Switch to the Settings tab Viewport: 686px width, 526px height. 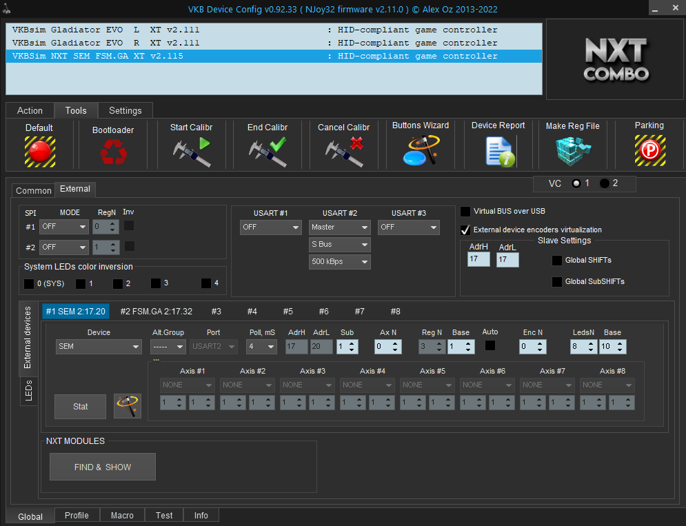tap(125, 111)
